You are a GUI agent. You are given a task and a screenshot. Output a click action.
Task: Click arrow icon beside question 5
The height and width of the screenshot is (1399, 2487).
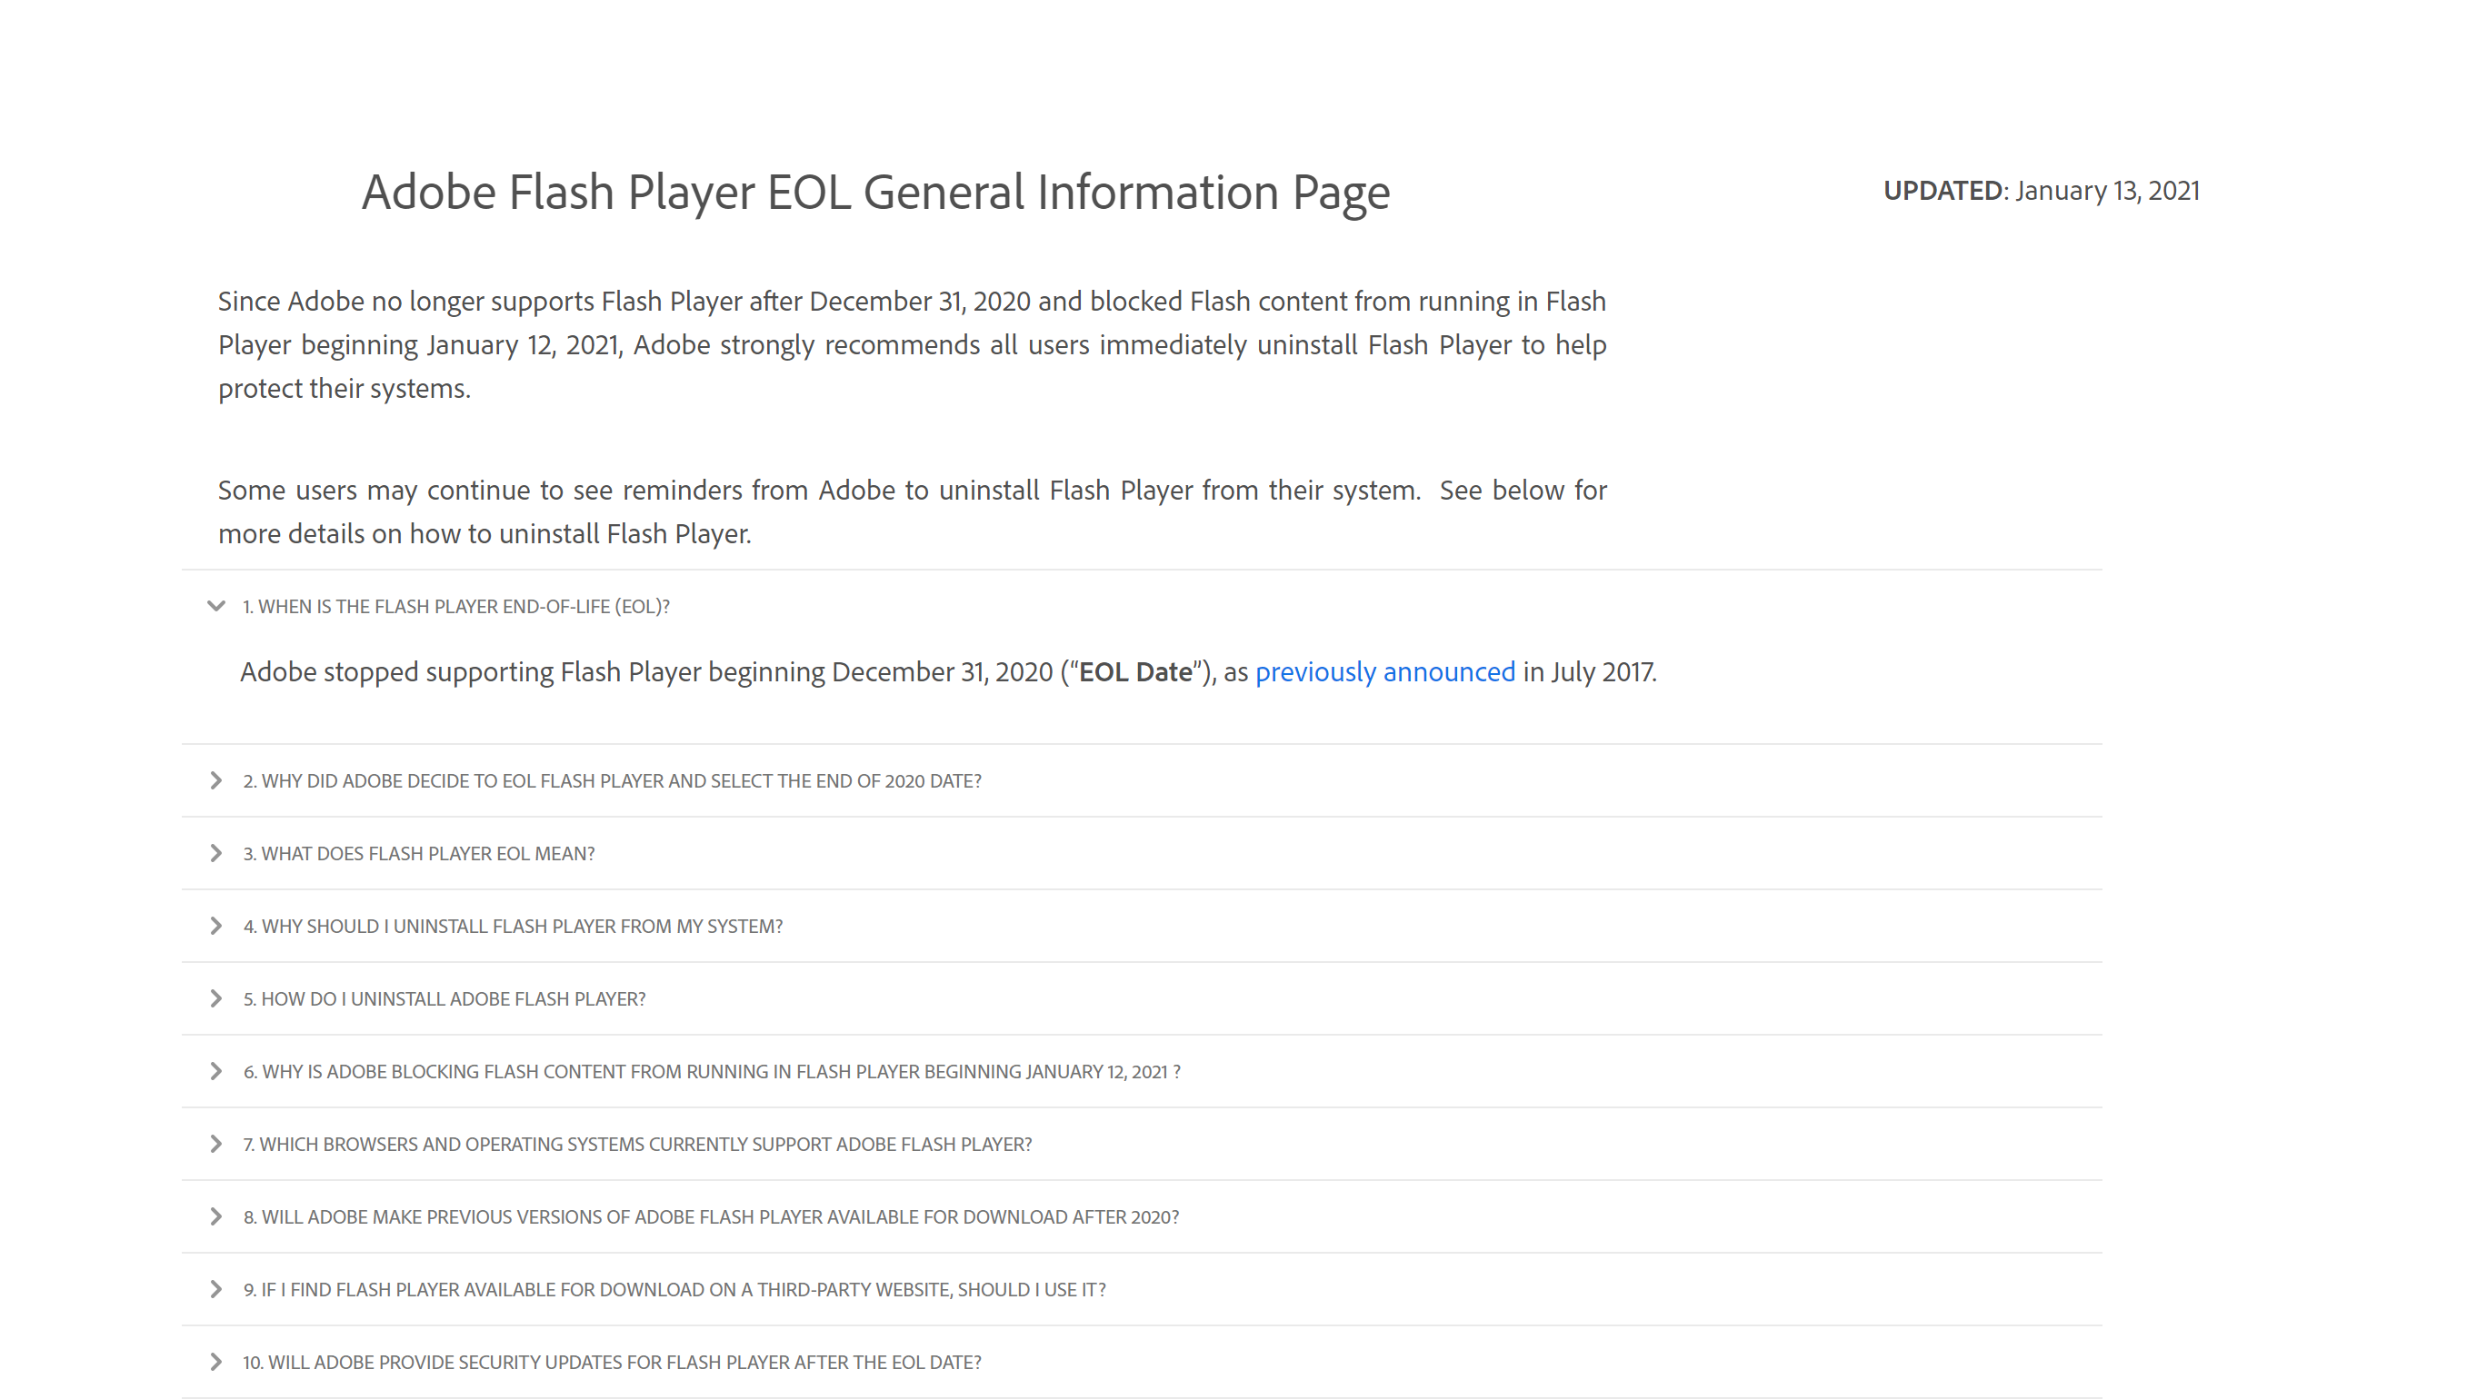pyautogui.click(x=216, y=998)
